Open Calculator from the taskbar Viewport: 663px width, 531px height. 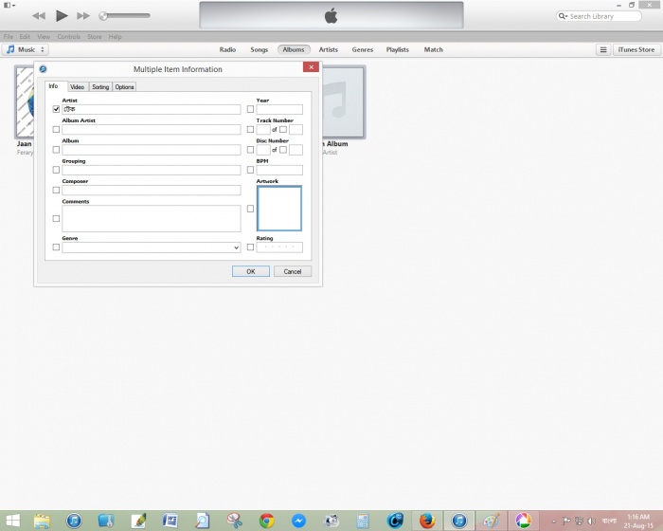coord(363,521)
